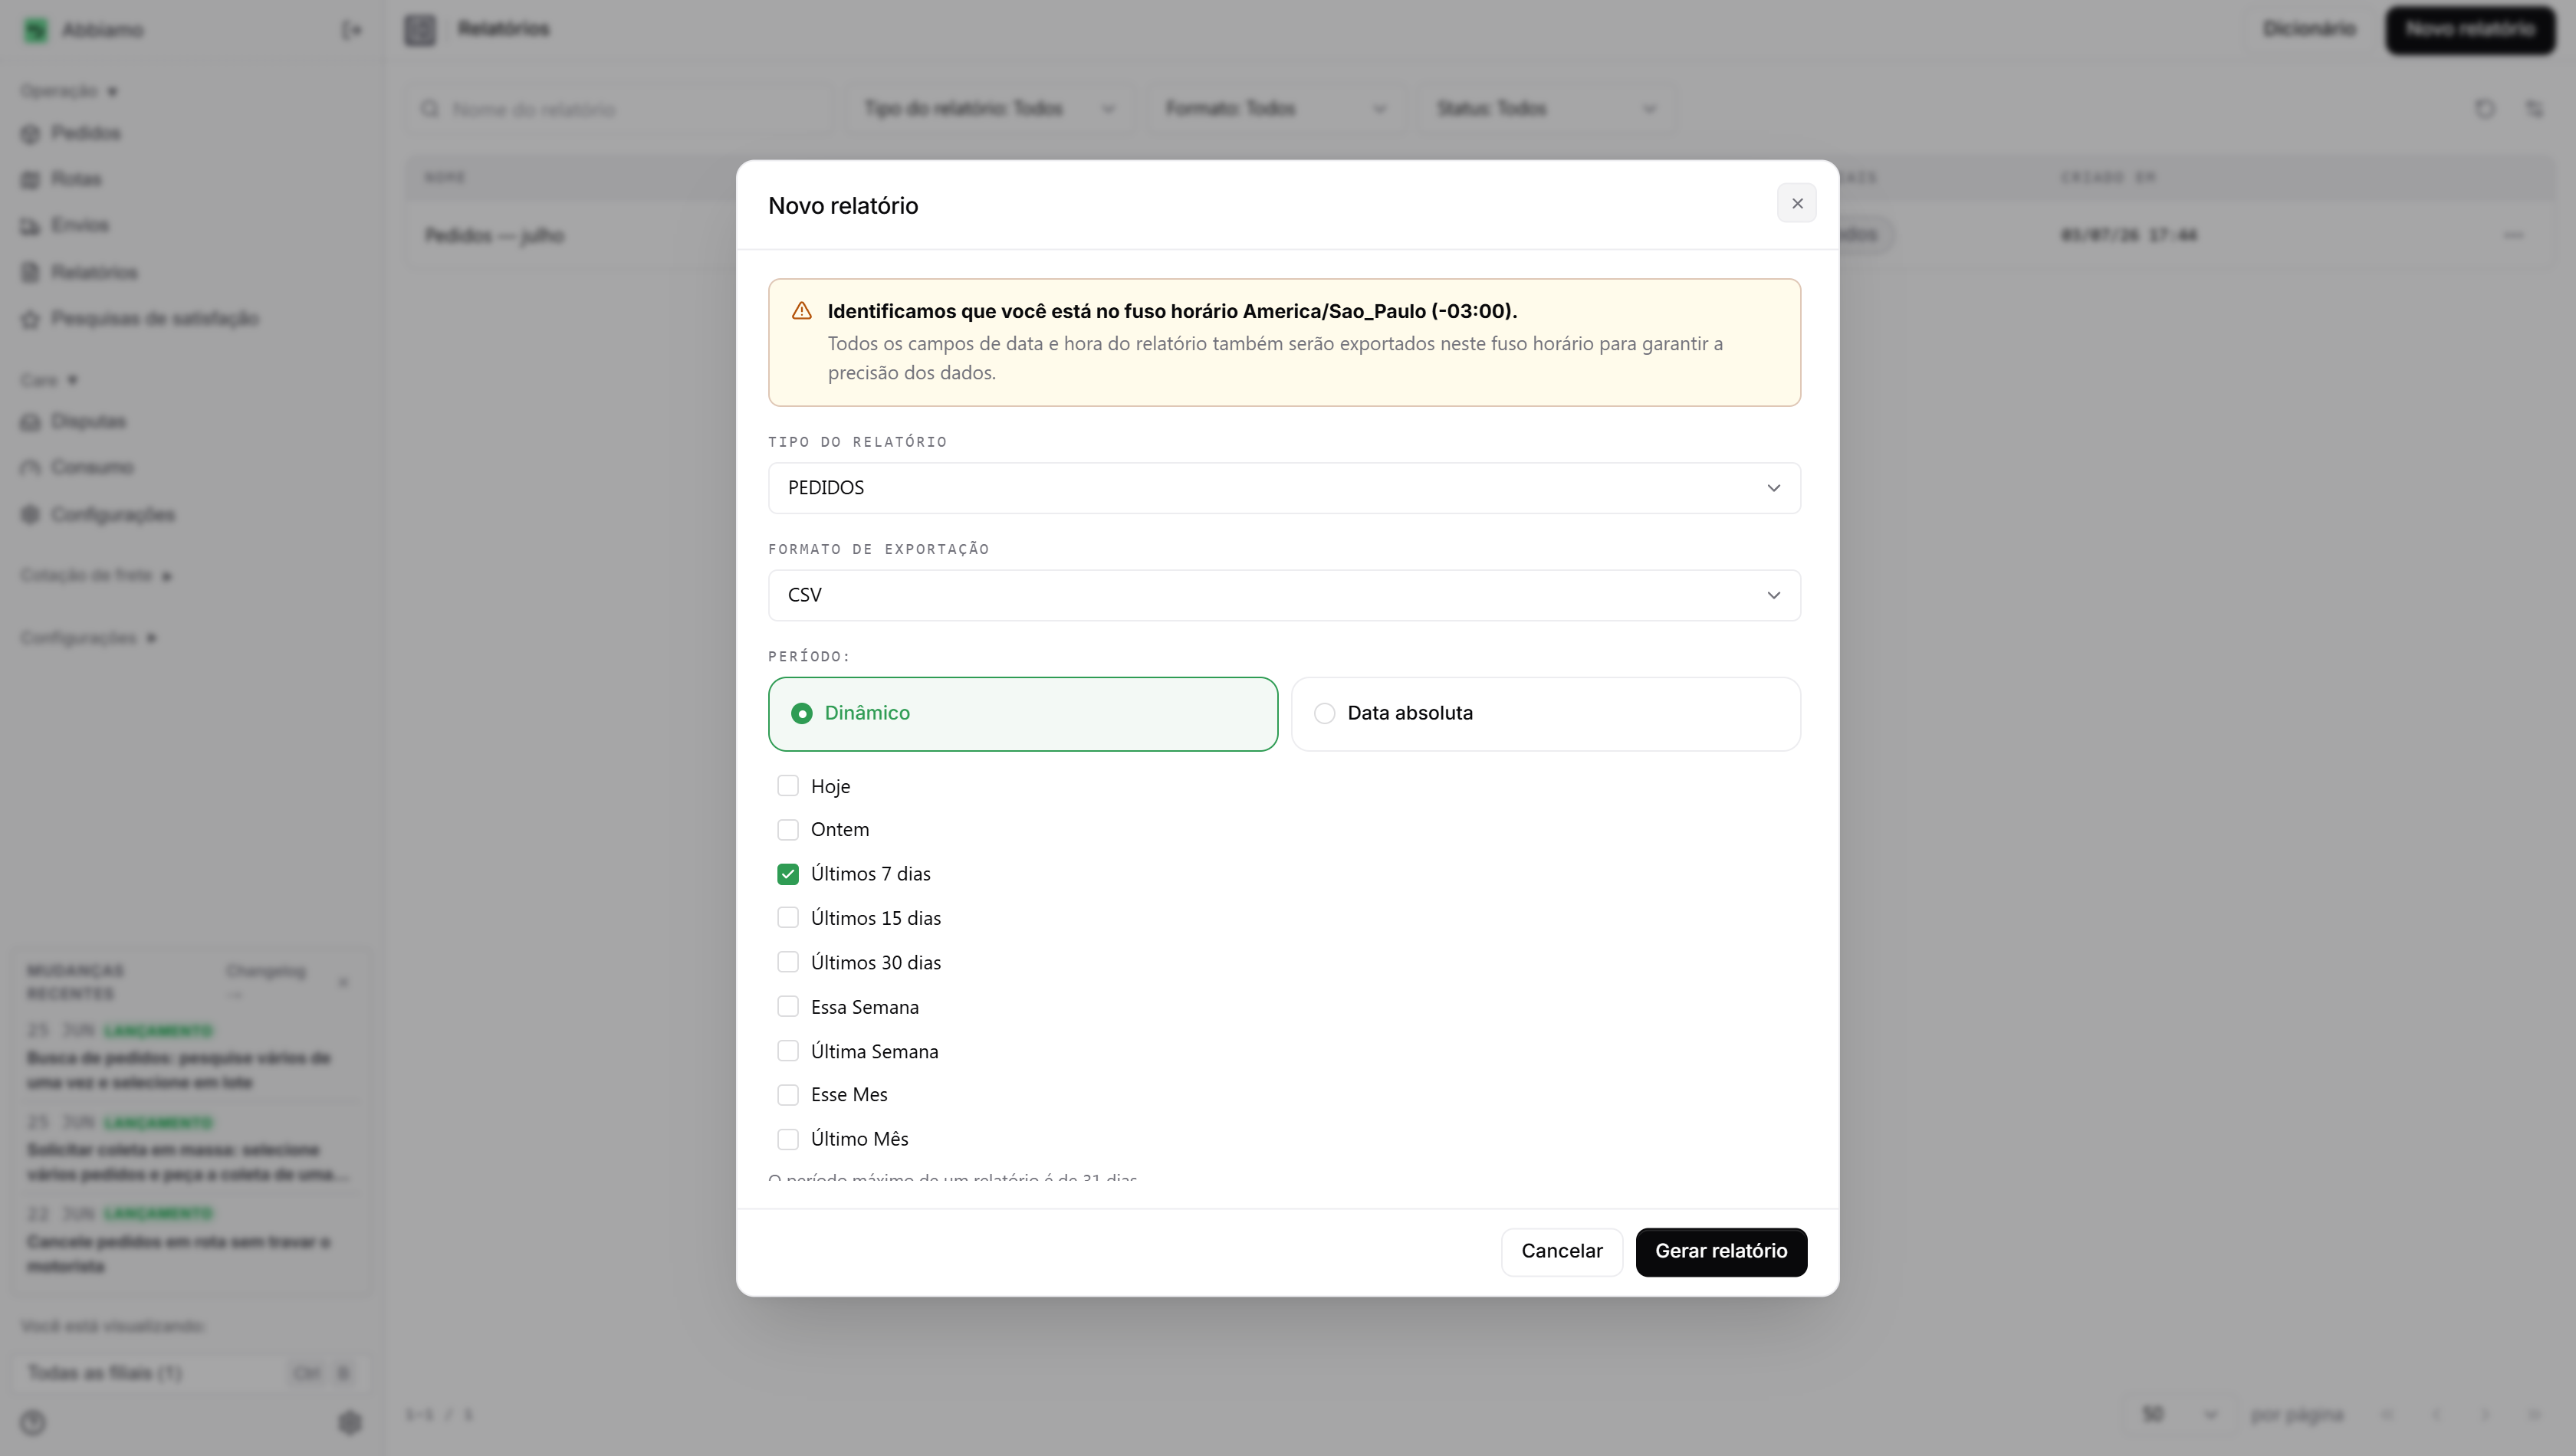Click the Nome do relatório search field

620,109
